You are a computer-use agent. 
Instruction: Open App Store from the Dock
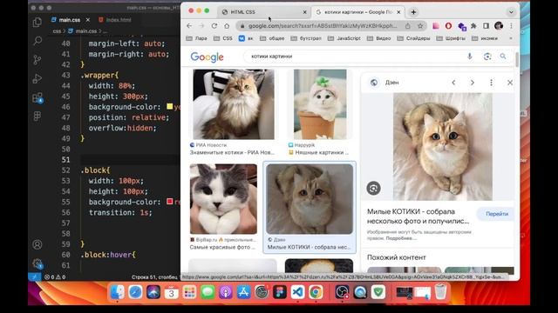(243, 292)
